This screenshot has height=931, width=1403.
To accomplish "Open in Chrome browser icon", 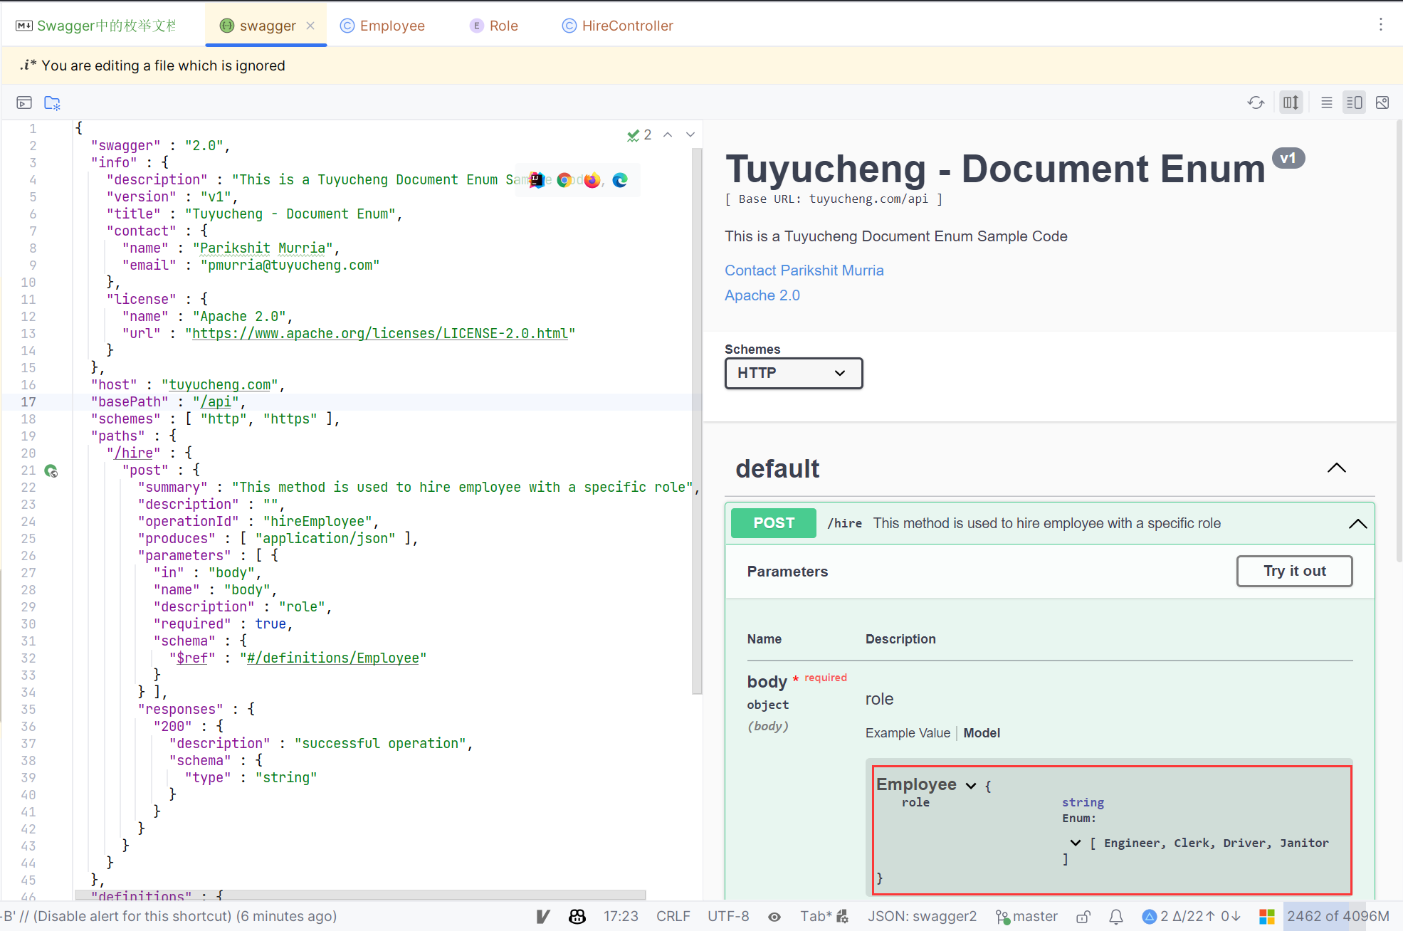I will [x=564, y=180].
